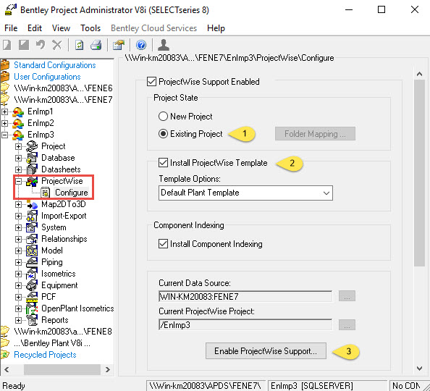
Task: Click the tree panel horizontal scrollbar thumb
Action: [62, 369]
